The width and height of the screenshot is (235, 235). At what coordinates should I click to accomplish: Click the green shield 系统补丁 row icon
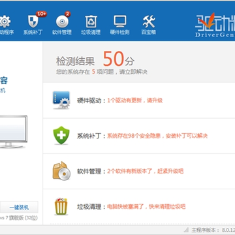[x=61, y=135]
